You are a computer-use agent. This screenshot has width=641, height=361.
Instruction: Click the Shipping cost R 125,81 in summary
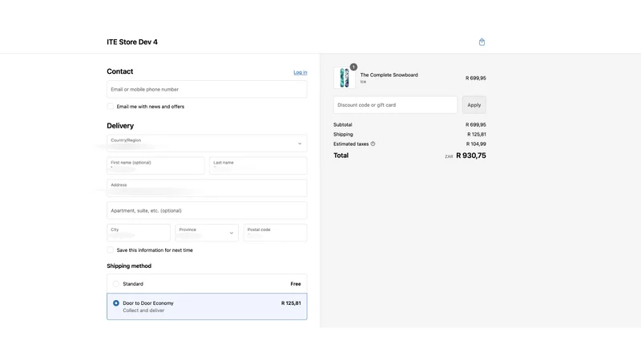coord(477,134)
